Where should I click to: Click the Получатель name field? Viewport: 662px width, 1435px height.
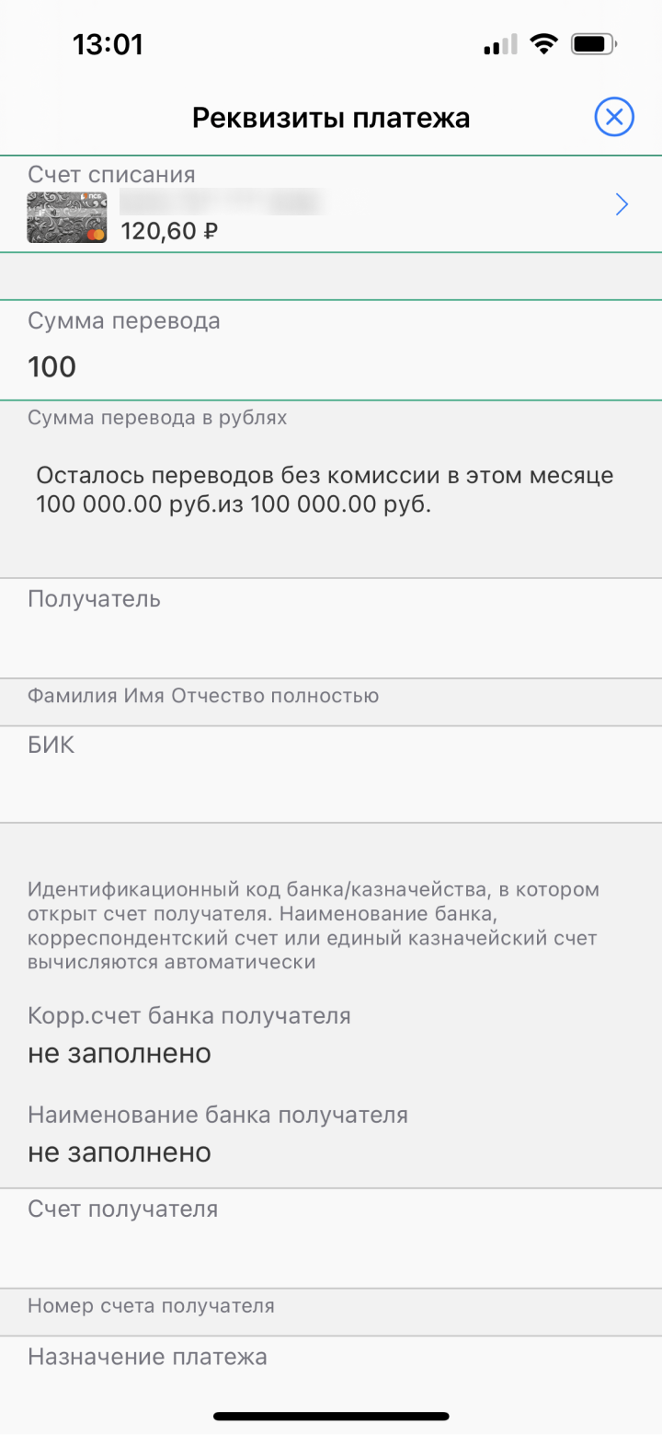(x=331, y=640)
